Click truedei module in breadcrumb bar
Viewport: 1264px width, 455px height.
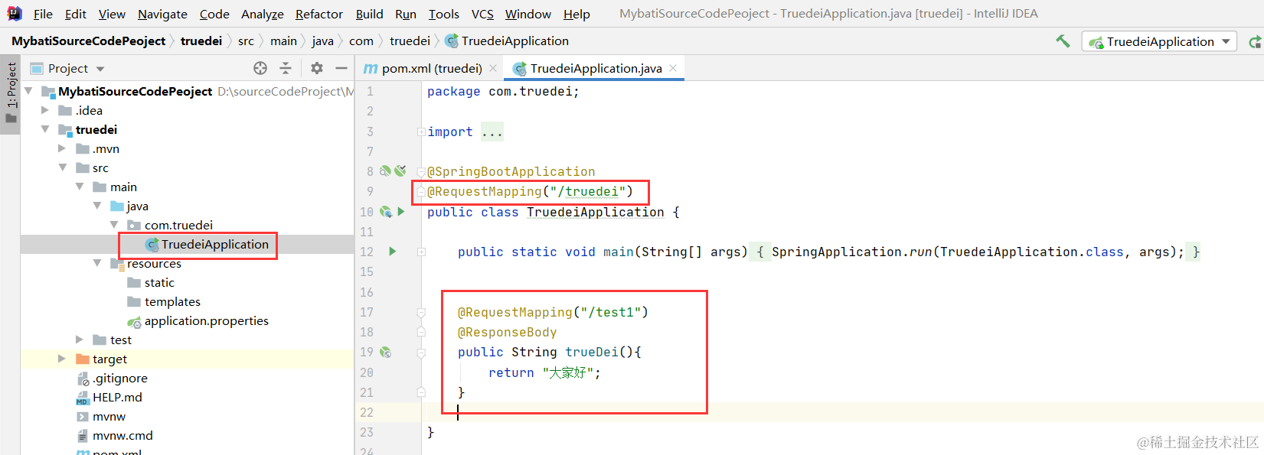pos(201,41)
